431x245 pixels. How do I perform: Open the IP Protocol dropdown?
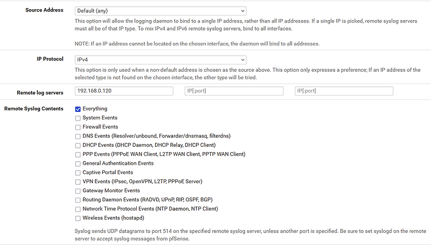(x=160, y=60)
